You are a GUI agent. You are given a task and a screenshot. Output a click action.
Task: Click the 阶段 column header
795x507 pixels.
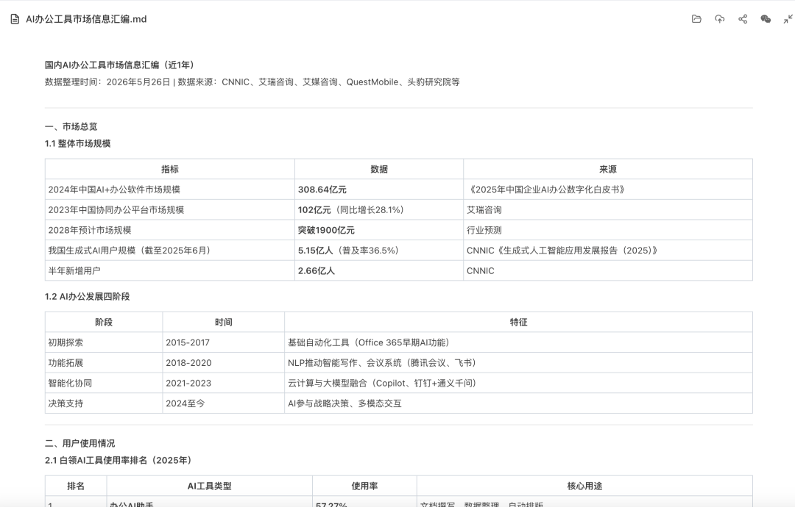pyautogui.click(x=104, y=323)
